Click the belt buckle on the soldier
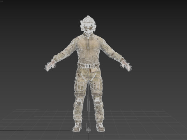Image resolution: width=187 pixels, height=140 pixels. pyautogui.click(x=88, y=66)
